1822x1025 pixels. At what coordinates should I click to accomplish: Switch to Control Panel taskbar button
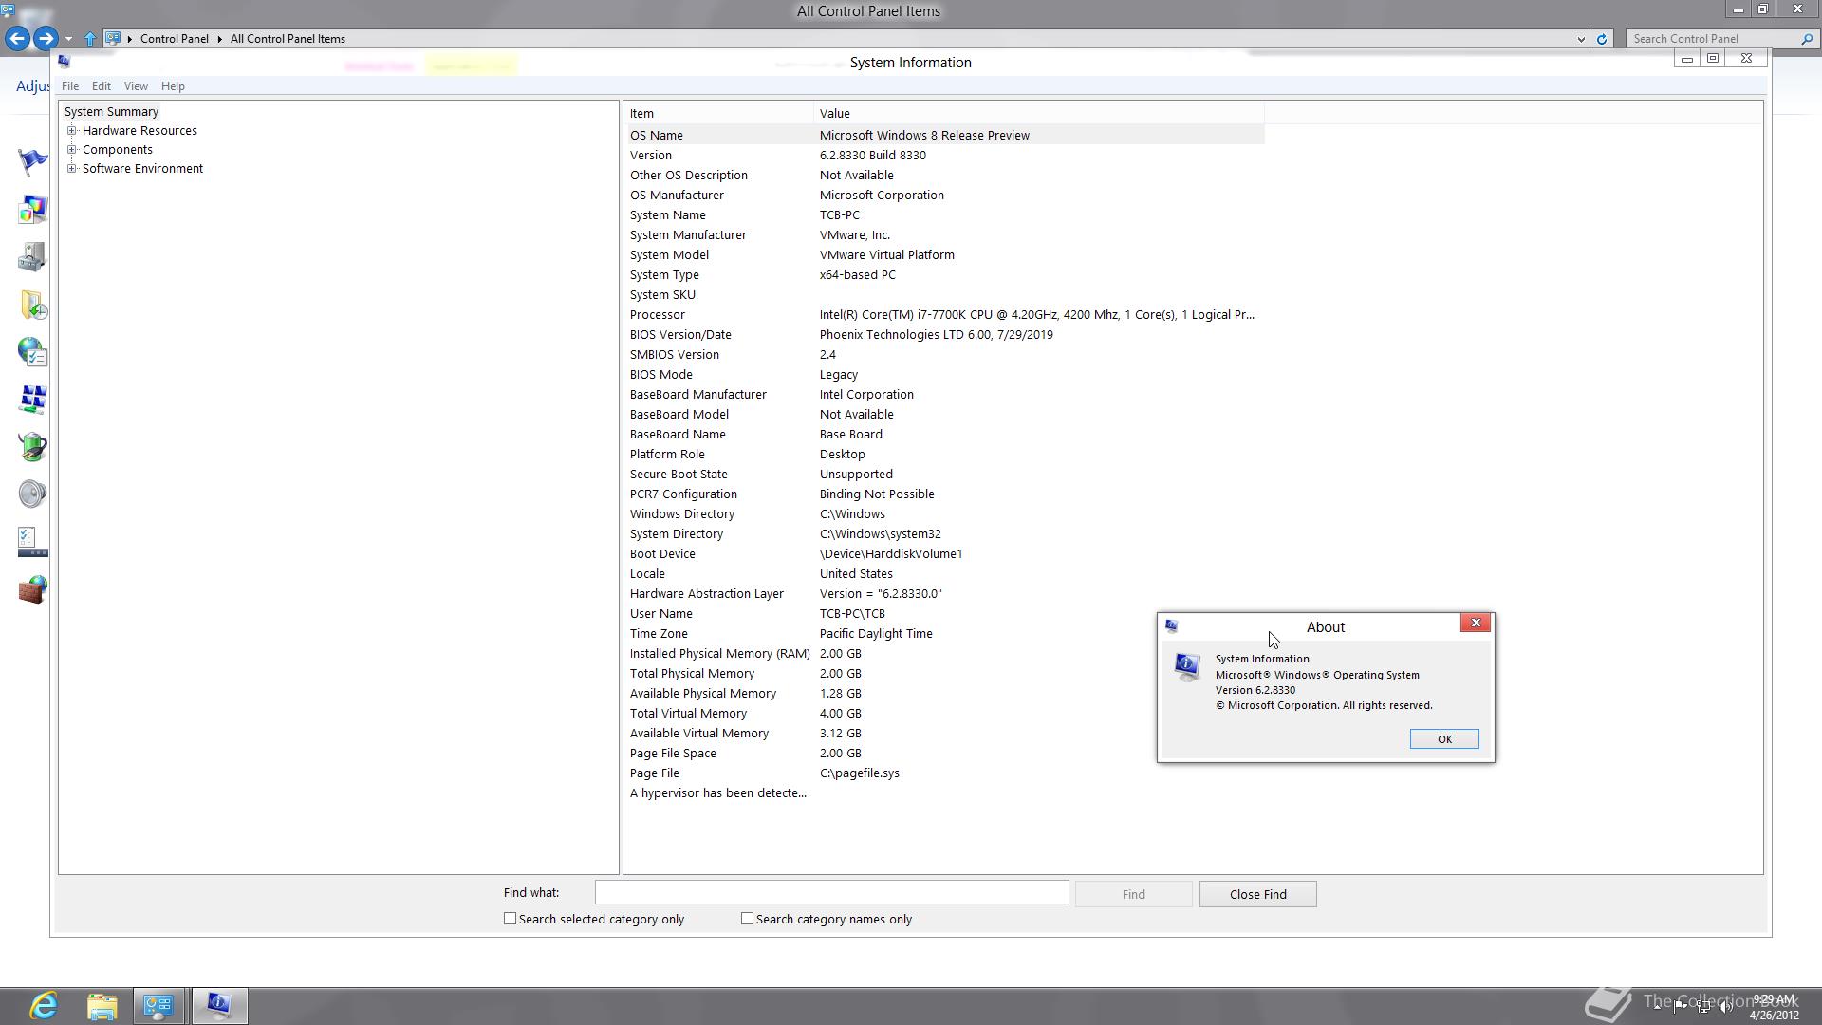coord(158,1005)
